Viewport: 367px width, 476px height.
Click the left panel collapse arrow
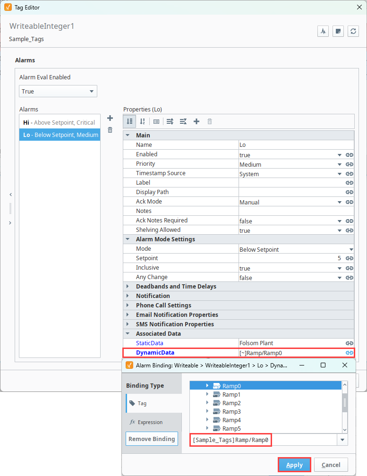[10, 195]
